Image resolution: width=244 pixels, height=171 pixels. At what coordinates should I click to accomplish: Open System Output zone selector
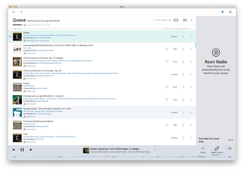point(217,151)
